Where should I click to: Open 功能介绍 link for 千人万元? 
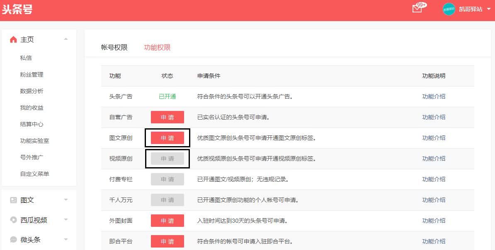point(434,200)
